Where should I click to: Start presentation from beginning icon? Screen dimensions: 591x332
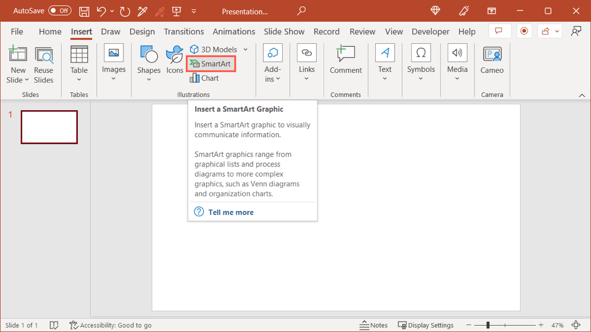click(x=177, y=12)
